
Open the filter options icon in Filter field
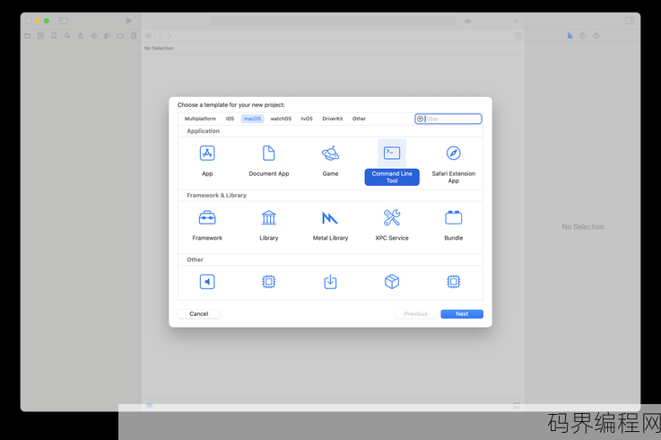(x=420, y=119)
